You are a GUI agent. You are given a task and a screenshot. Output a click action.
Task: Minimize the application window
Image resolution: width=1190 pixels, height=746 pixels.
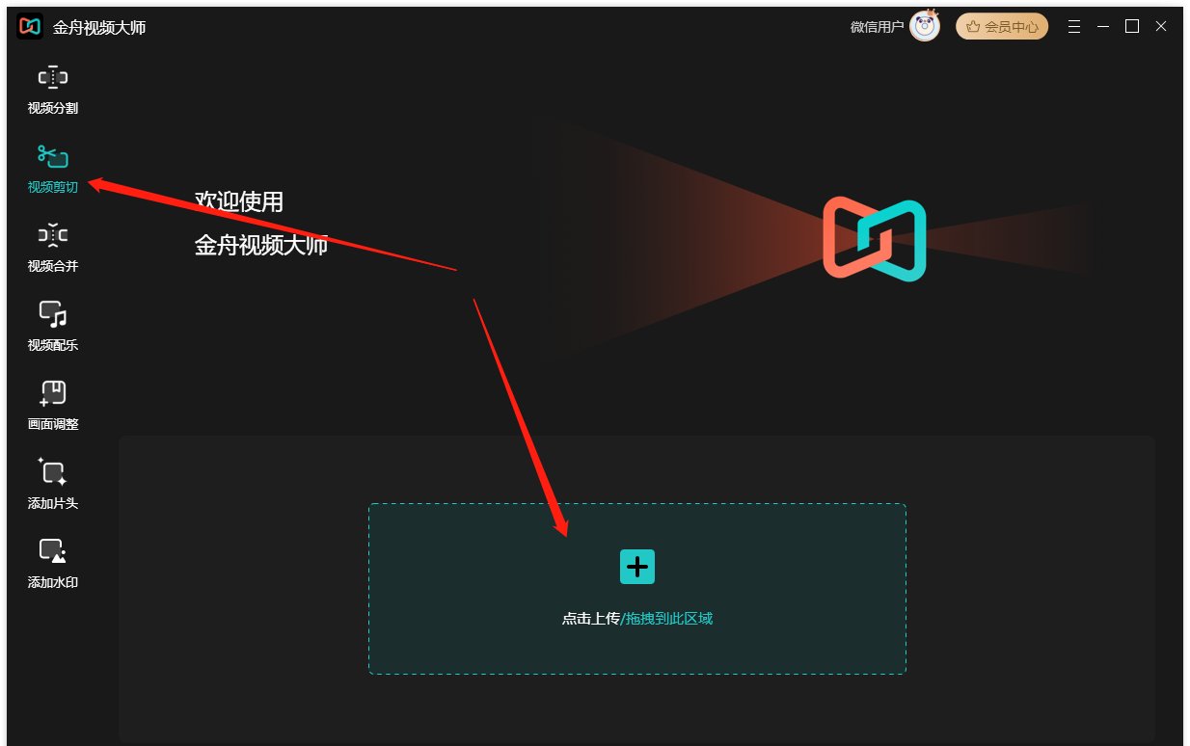[x=1102, y=26]
